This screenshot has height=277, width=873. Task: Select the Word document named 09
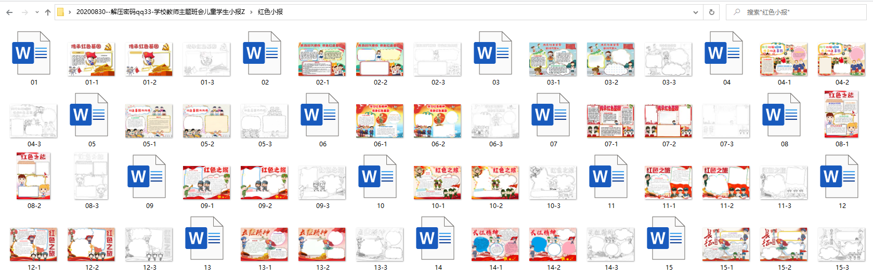(x=149, y=182)
